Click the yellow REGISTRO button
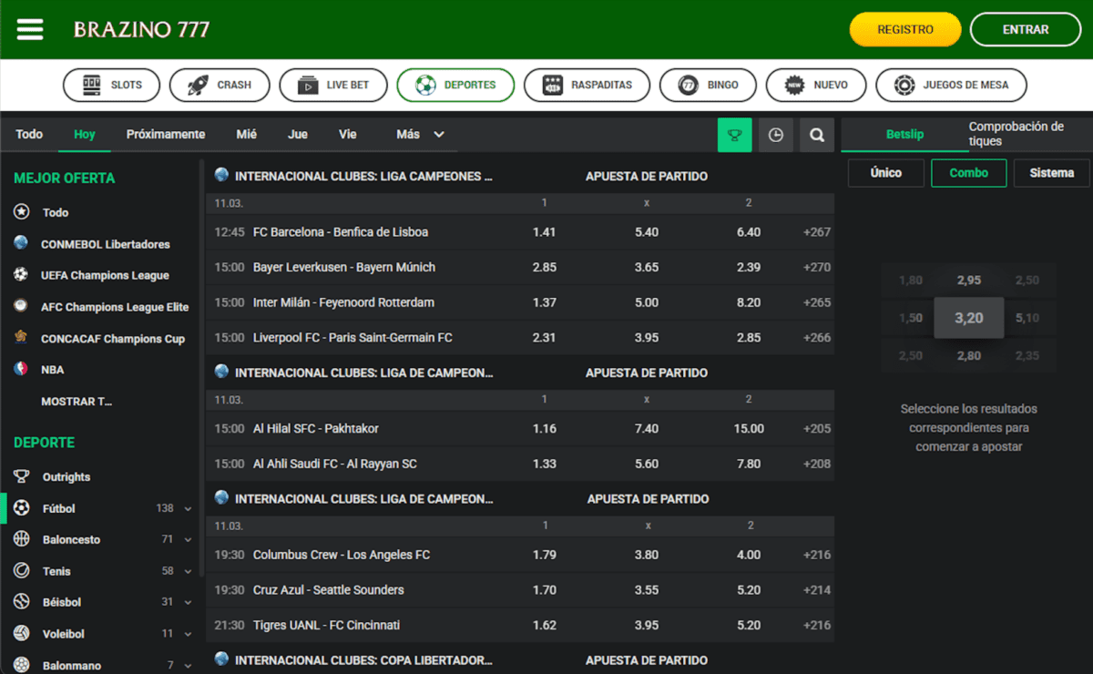Viewport: 1093px width, 674px height. click(904, 29)
